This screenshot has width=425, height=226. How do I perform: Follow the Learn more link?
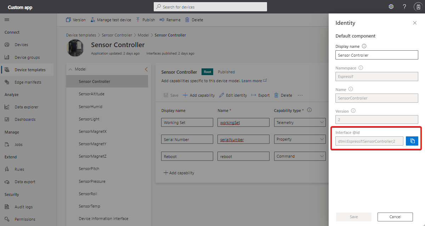[254, 81]
